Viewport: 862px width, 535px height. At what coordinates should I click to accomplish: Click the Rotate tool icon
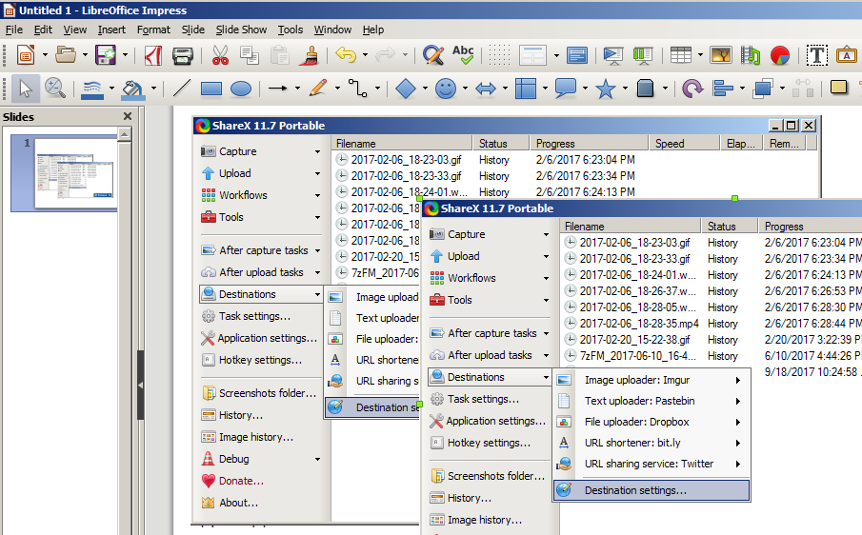(x=692, y=89)
